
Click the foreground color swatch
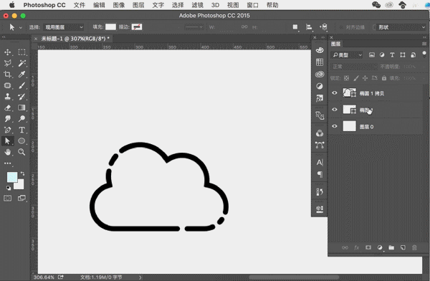[x=12, y=177]
